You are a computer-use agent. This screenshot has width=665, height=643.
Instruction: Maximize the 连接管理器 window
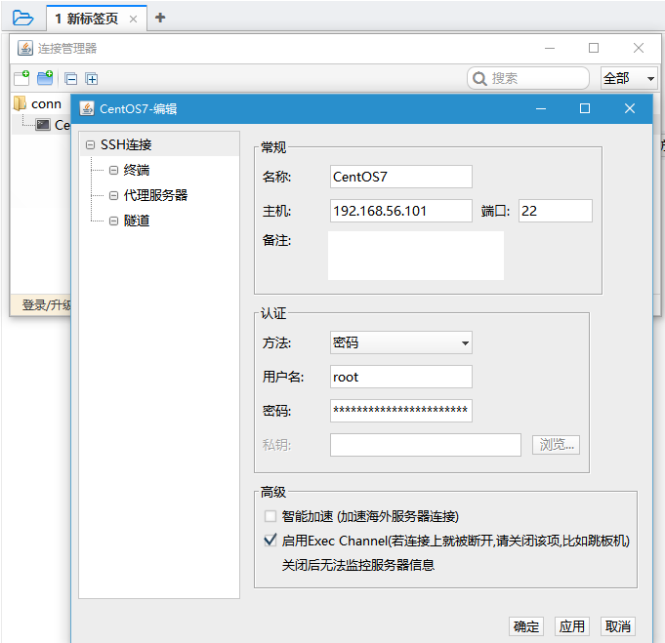(594, 48)
